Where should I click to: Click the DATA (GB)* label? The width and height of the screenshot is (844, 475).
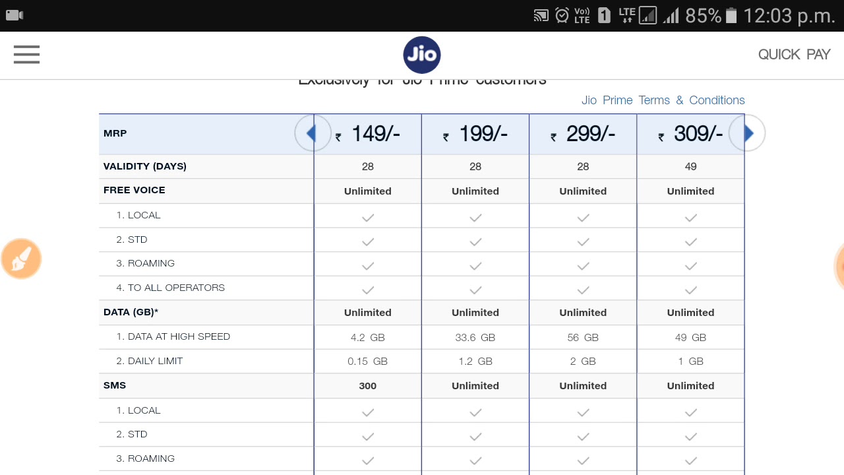click(131, 312)
